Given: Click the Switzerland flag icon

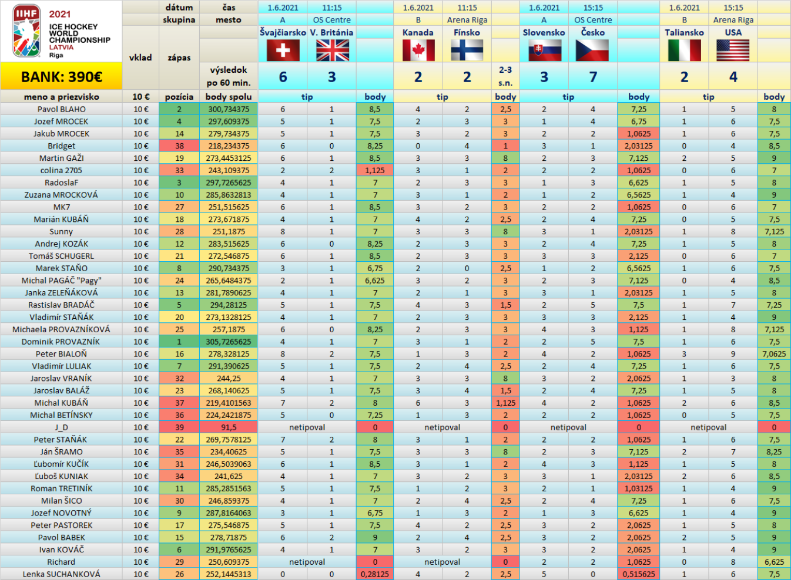Looking at the screenshot, I should point(283,50).
